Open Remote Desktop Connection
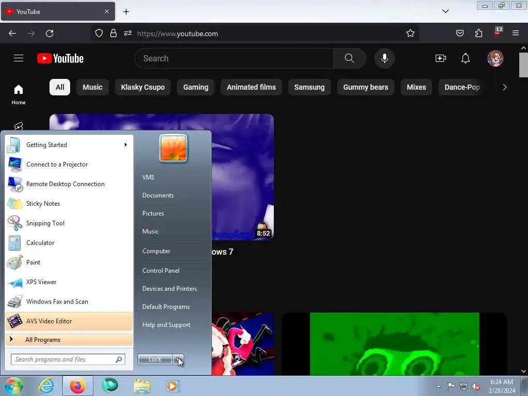 pos(69,184)
